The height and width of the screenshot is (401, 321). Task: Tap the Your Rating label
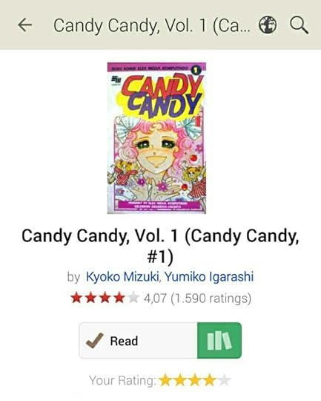tap(122, 380)
